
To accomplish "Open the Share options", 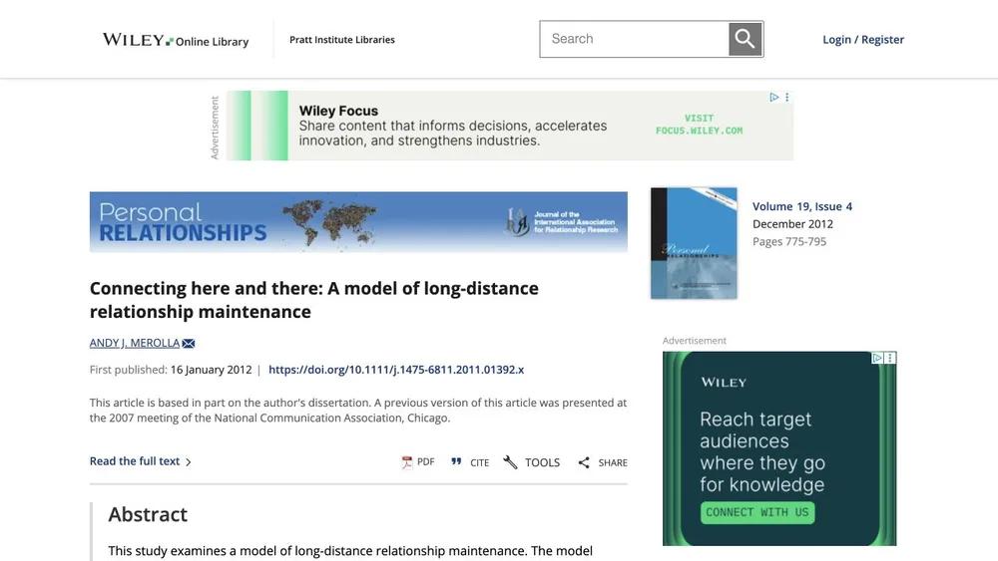I will point(603,462).
